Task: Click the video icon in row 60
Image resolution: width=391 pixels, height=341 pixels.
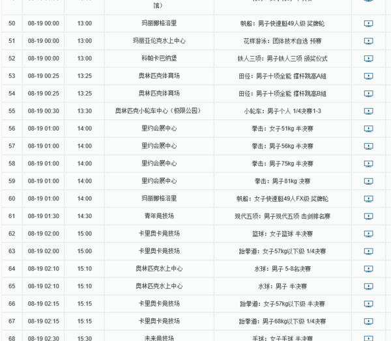Action: [x=368, y=198]
